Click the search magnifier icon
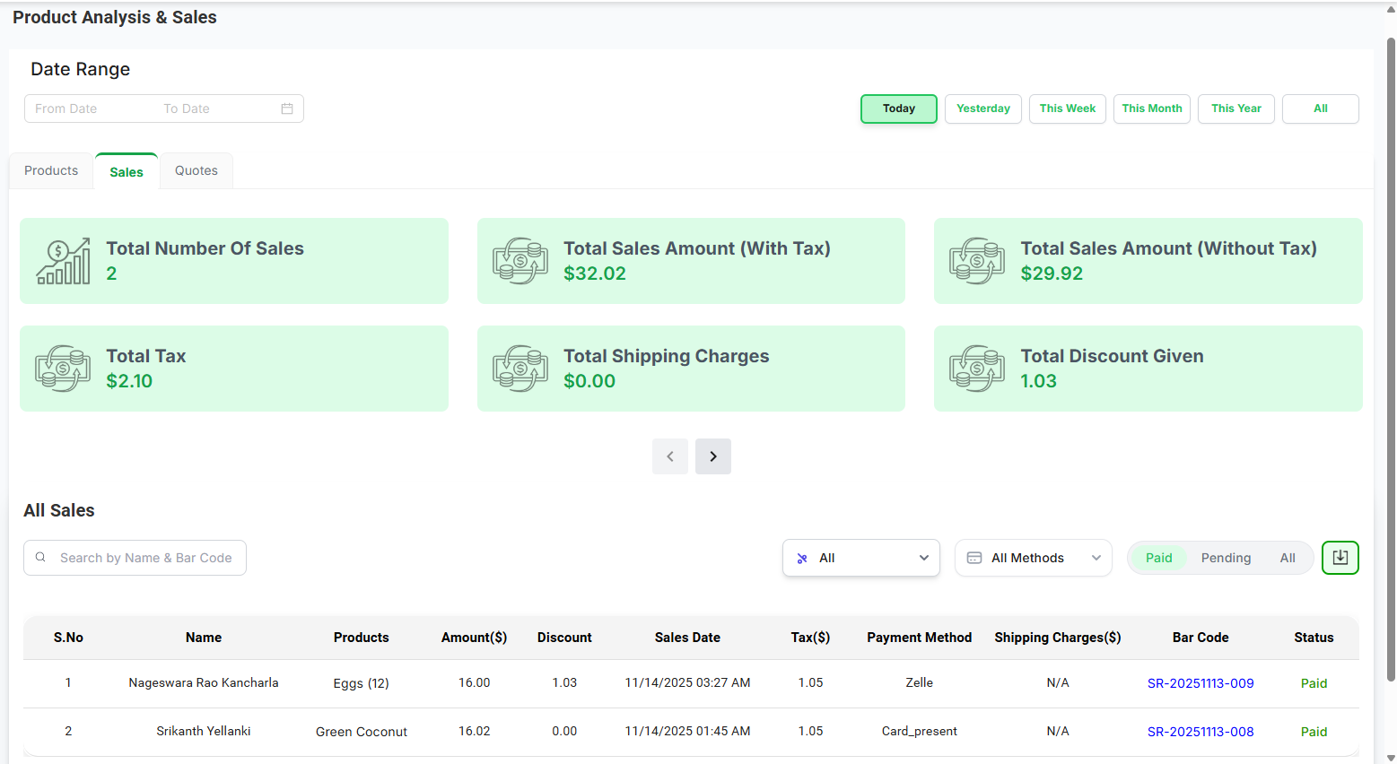1397x764 pixels. pos(40,558)
